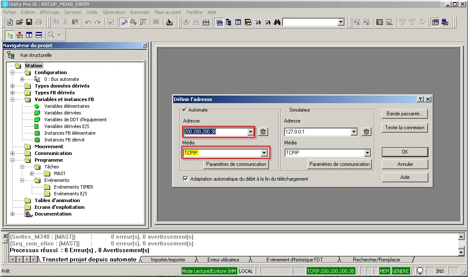Click the Bande passante... button
This screenshot has height=277, width=468.
pos(404,114)
